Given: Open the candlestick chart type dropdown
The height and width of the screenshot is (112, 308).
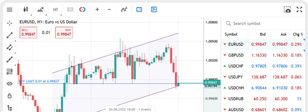Looking at the screenshot, I should click(26, 10).
